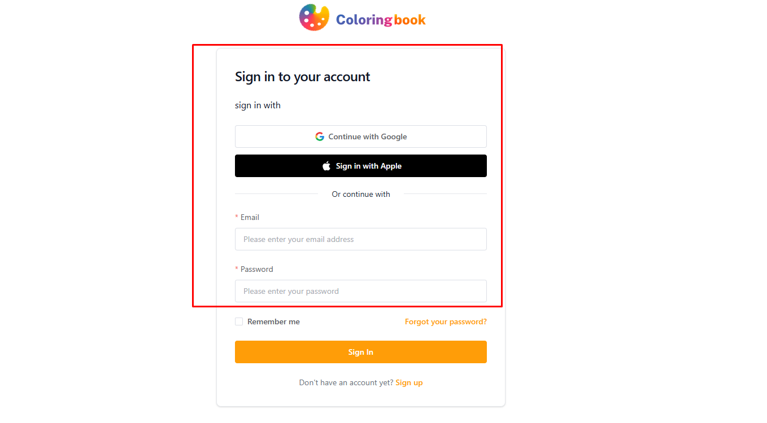
Task: Select the Password input field
Action: point(361,291)
